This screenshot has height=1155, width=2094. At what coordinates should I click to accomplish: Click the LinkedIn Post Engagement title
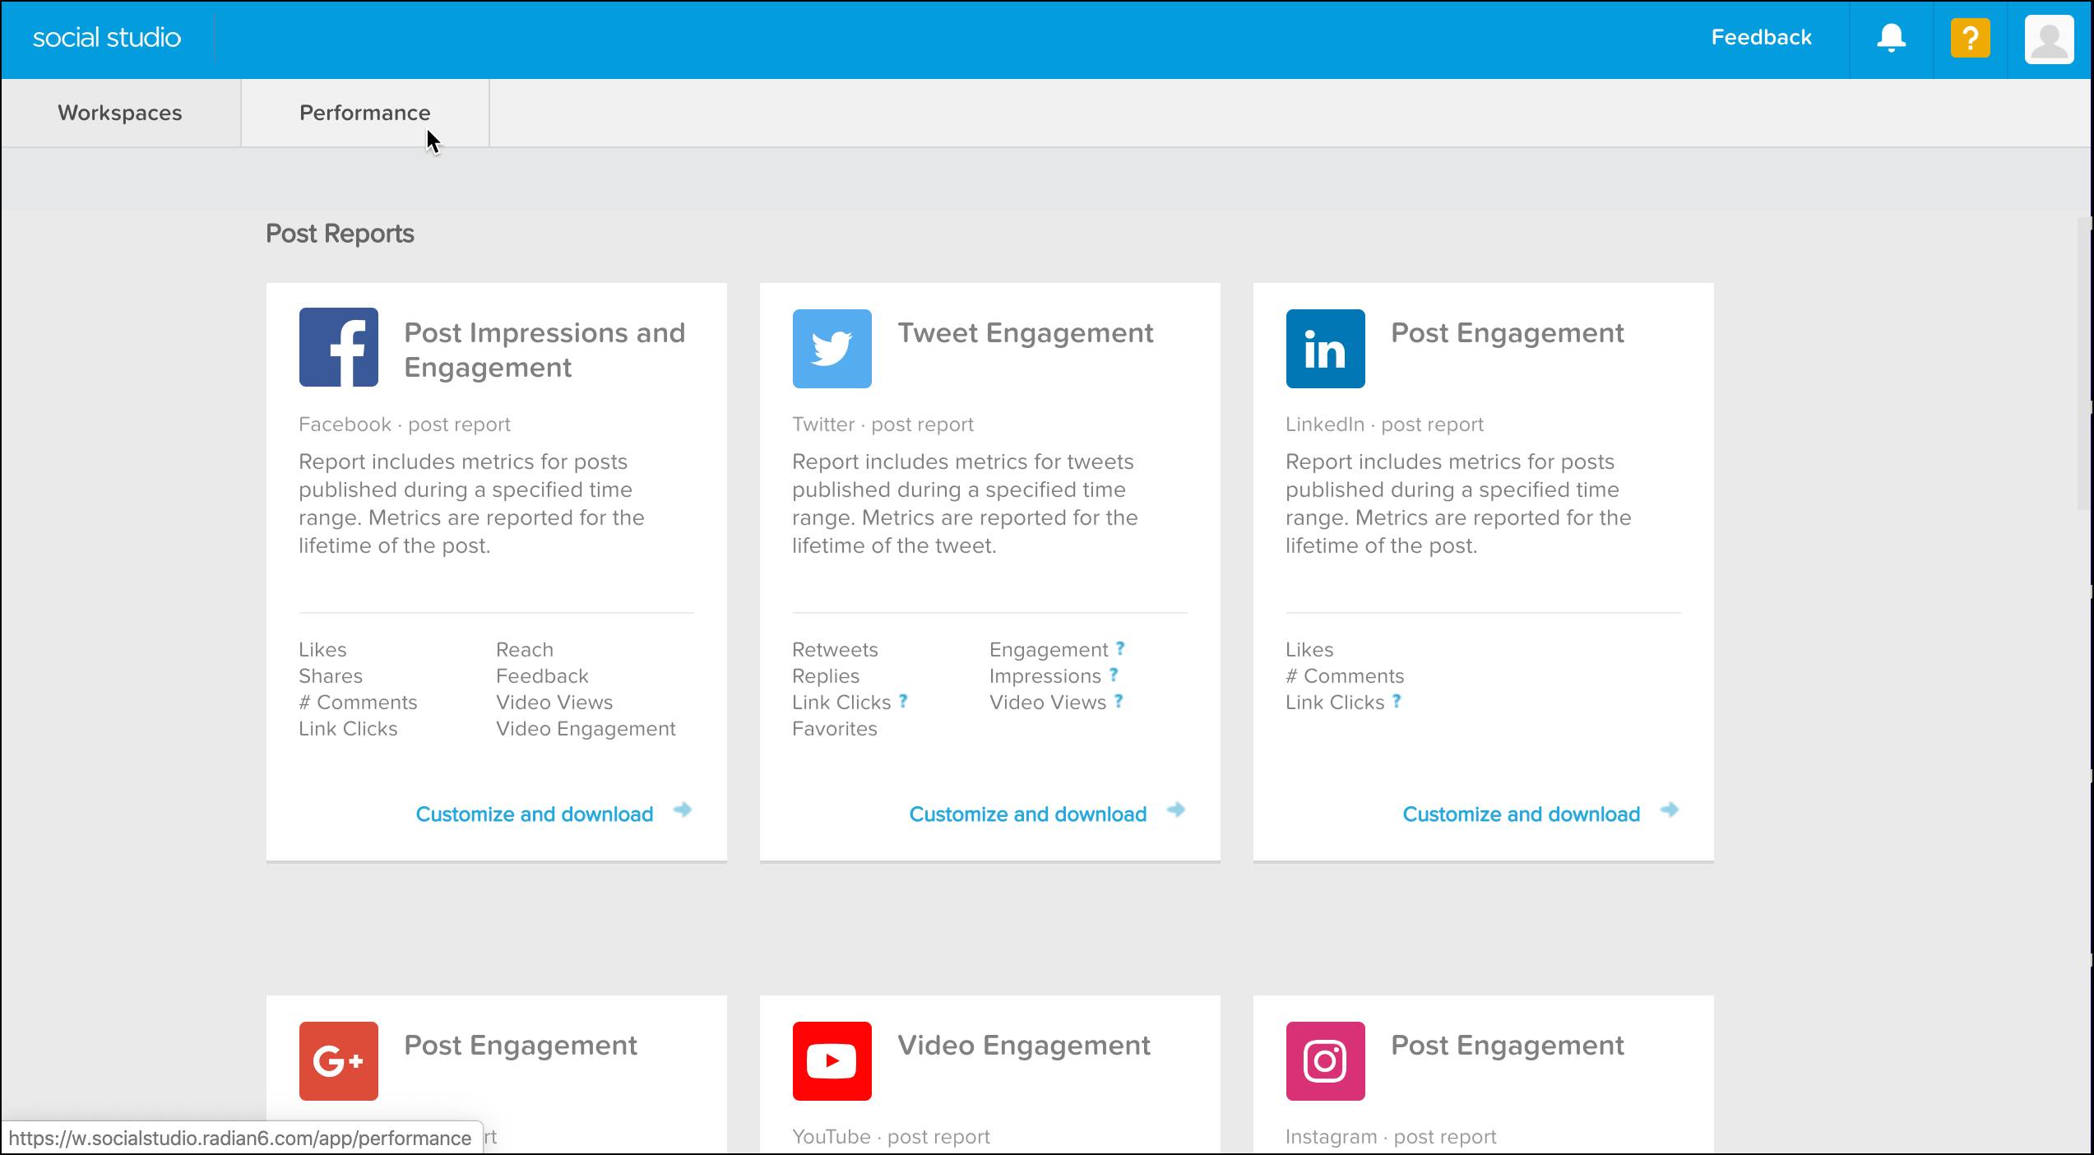point(1508,333)
